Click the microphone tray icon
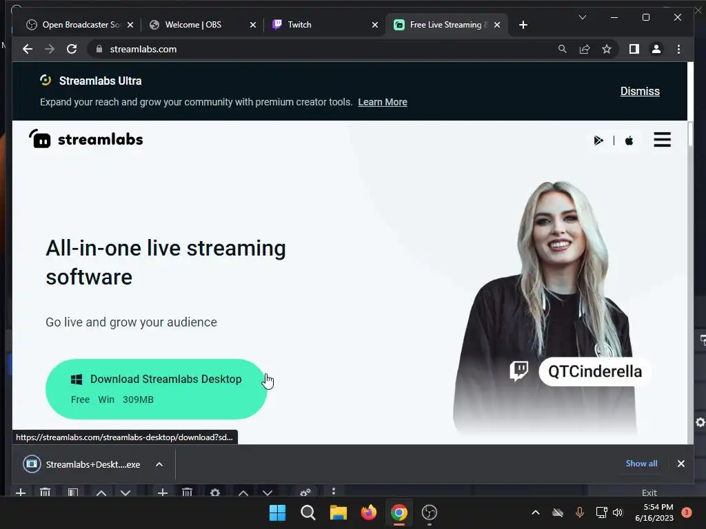The width and height of the screenshot is (706, 529). tap(579, 512)
